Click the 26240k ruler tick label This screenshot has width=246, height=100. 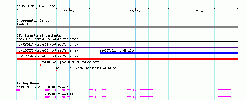click(x=201, y=11)
